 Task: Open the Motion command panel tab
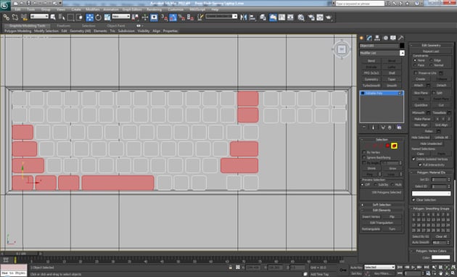[386, 38]
